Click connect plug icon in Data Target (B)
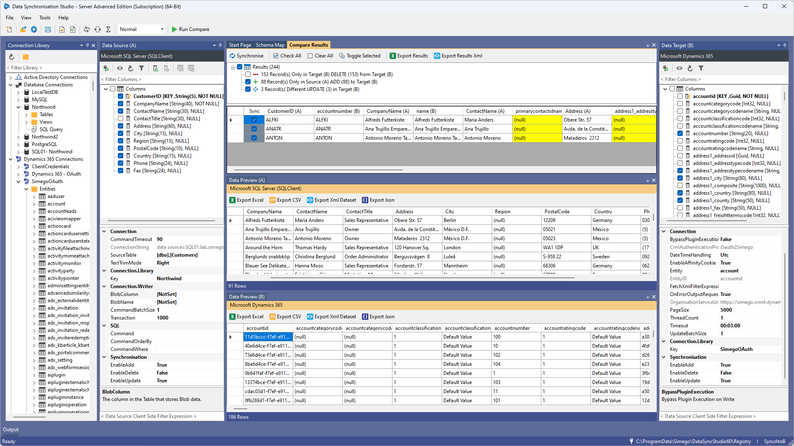Image resolution: width=794 pixels, height=446 pixels. tap(665, 68)
